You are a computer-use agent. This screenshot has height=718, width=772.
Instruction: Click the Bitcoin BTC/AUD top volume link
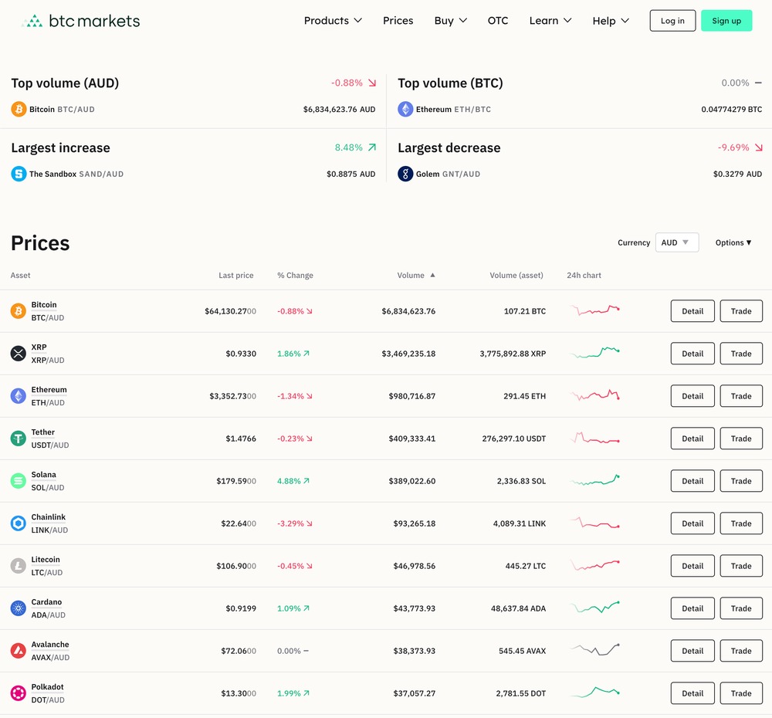[x=62, y=110]
